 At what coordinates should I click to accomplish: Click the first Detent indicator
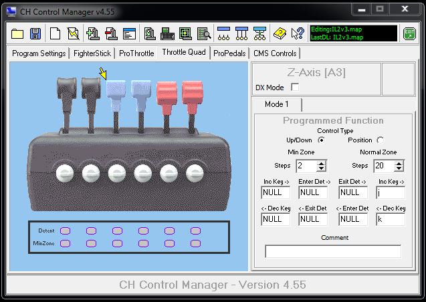(x=66, y=231)
